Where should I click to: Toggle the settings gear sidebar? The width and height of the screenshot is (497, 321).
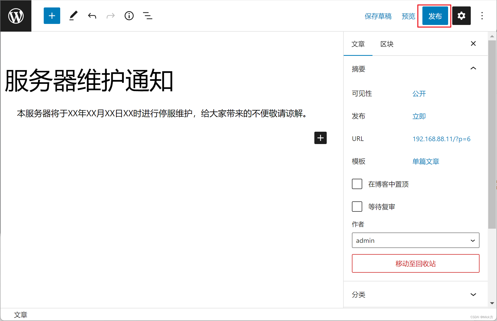pos(461,16)
